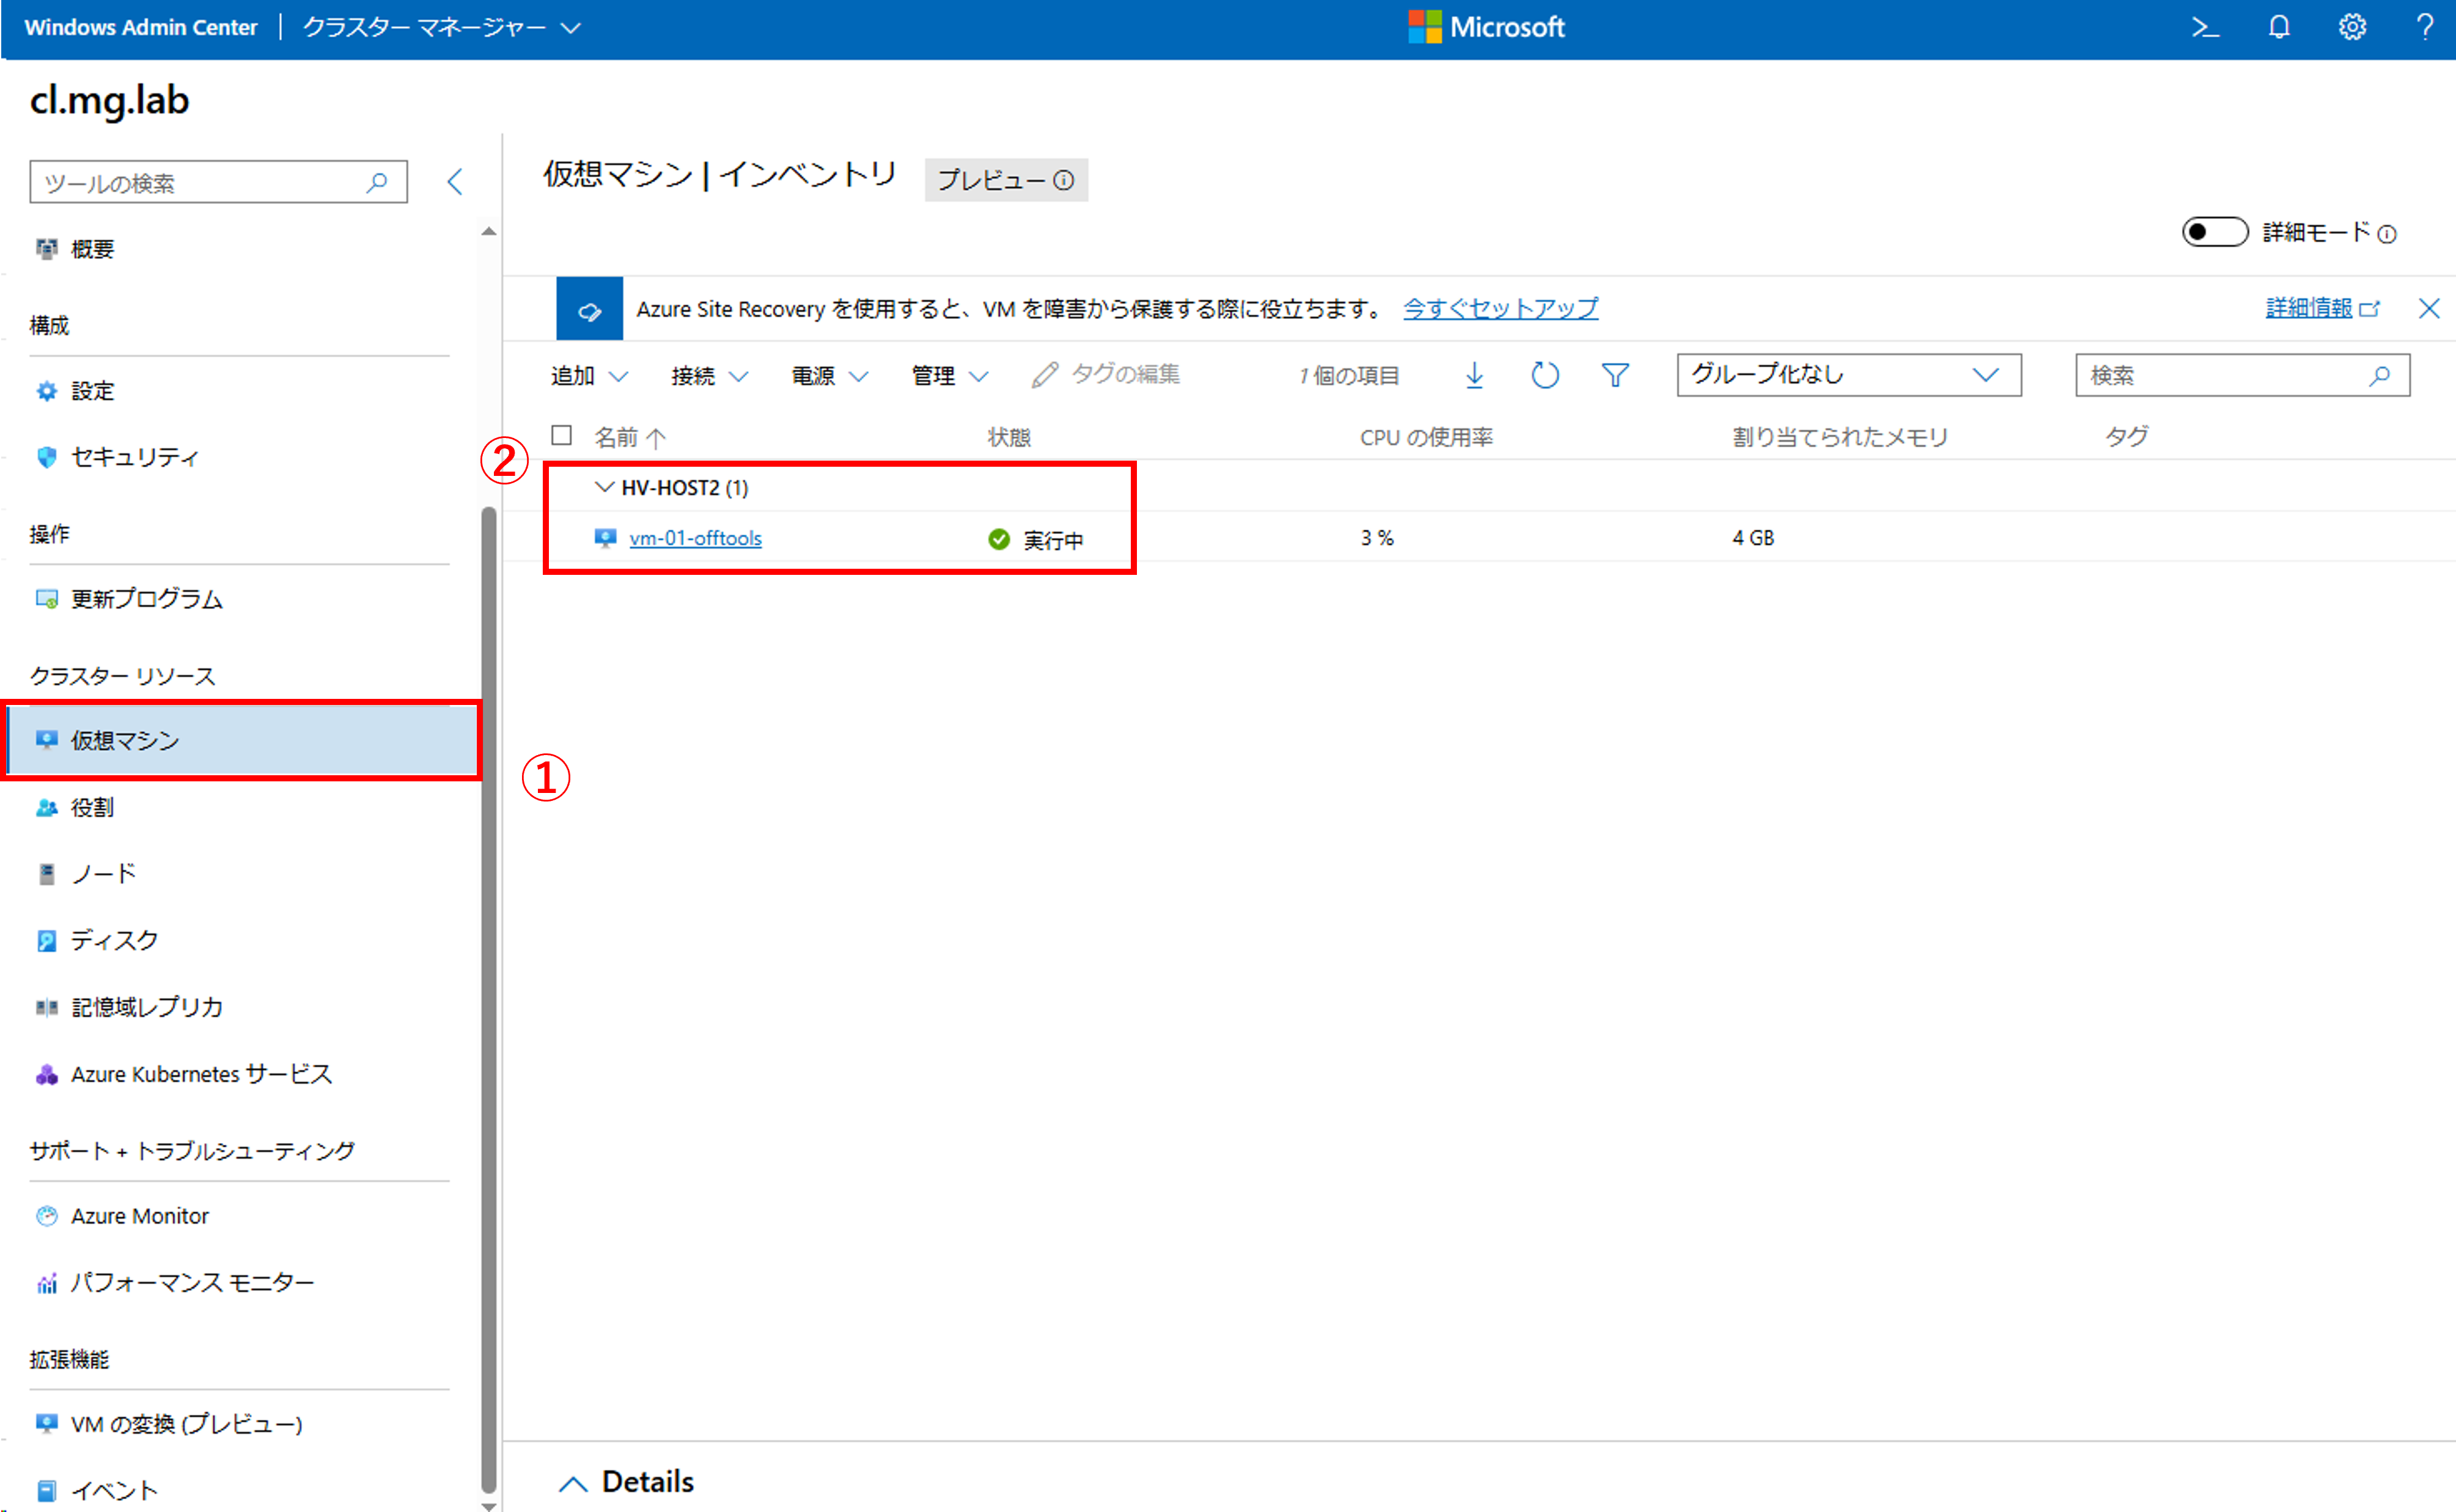The width and height of the screenshot is (2456, 1512).
Task: Open the notifications bell
Action: tap(2279, 27)
